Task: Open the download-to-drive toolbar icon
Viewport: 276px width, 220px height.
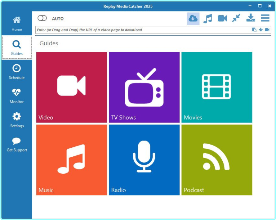Action: click(x=250, y=18)
